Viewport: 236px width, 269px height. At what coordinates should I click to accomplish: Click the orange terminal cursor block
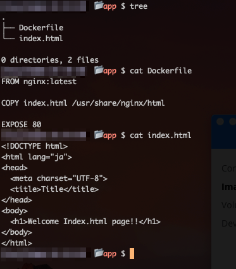click(132, 253)
